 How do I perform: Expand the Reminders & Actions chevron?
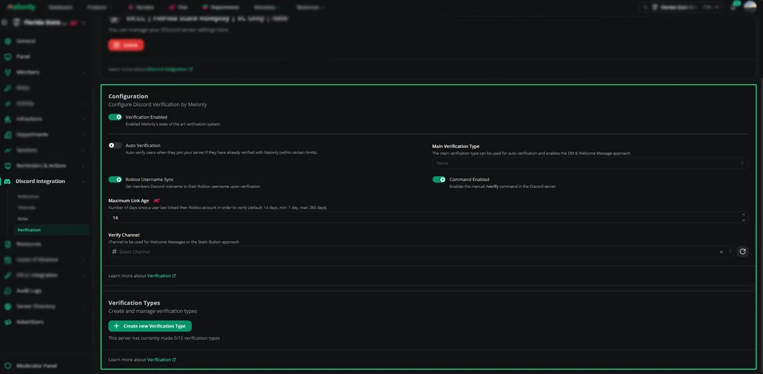pyautogui.click(x=83, y=166)
